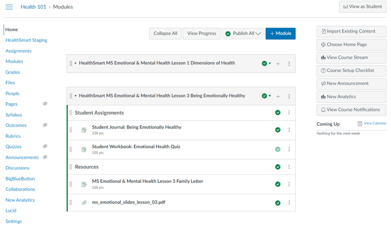Image resolution: width=391 pixels, height=226 pixels.
Task: Click drag handle for Family Letter row
Action: pyautogui.click(x=70, y=184)
